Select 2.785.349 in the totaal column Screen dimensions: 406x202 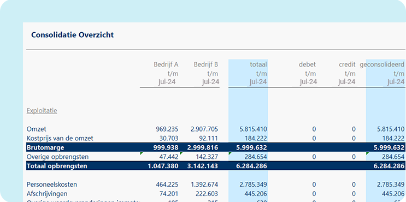click(x=253, y=185)
